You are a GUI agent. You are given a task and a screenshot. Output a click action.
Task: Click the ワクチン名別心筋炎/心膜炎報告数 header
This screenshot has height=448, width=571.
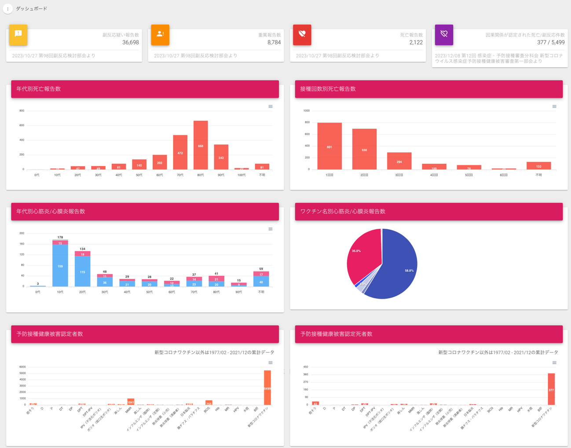pos(429,212)
